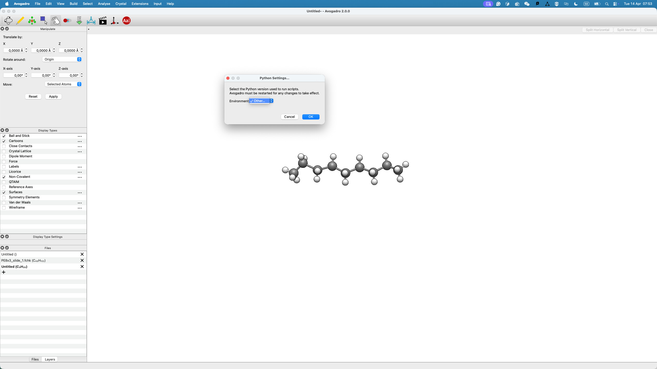Select the Bond-Centric Manipulate tool
Image resolution: width=657 pixels, height=369 pixels.
pos(67,20)
